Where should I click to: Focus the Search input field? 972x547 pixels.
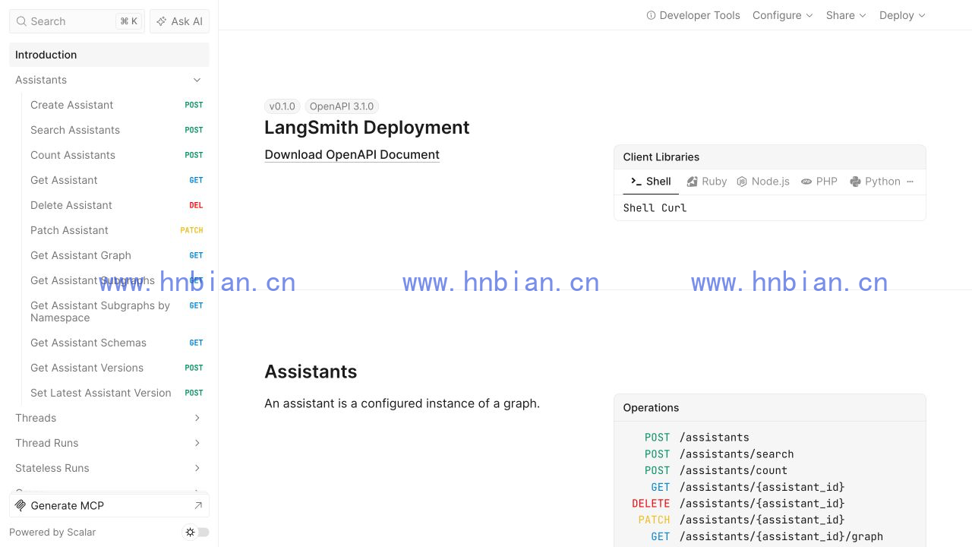pyautogui.click(x=77, y=21)
